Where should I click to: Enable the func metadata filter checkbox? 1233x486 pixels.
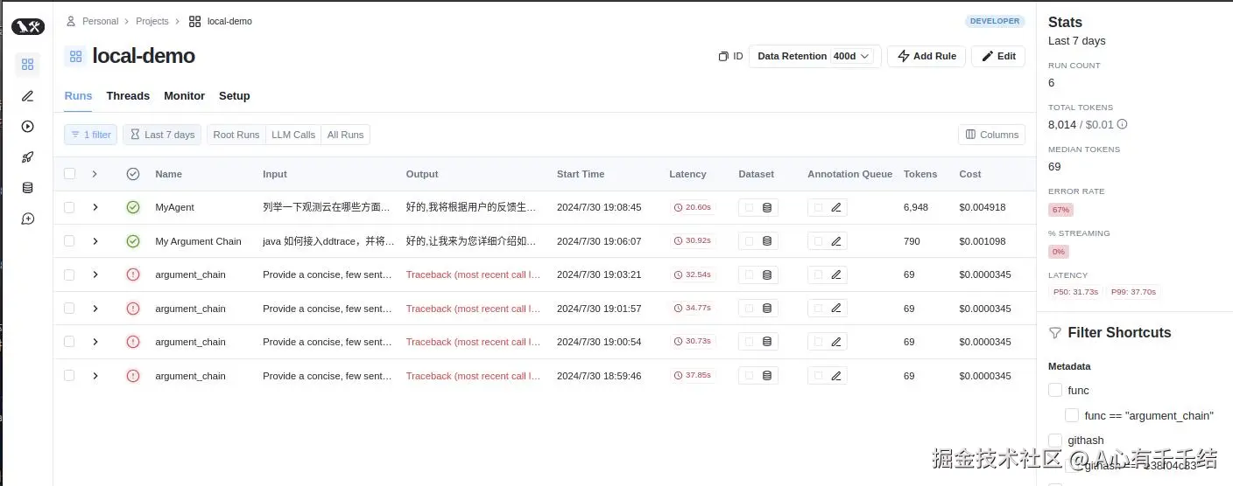pyautogui.click(x=1055, y=390)
